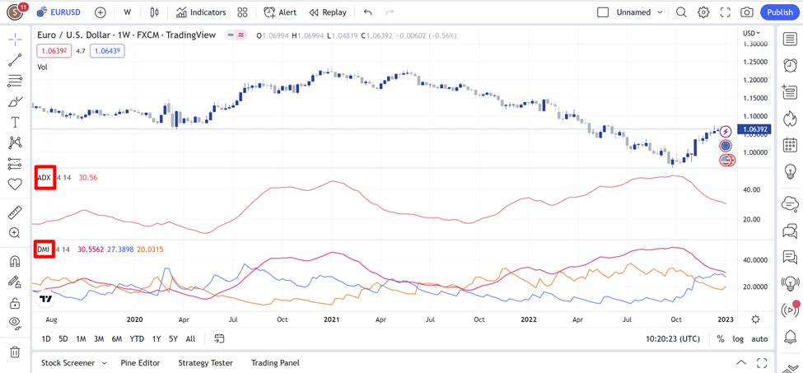Toggle magnet mode for drawings
This screenshot has height=373, width=803.
point(15,261)
